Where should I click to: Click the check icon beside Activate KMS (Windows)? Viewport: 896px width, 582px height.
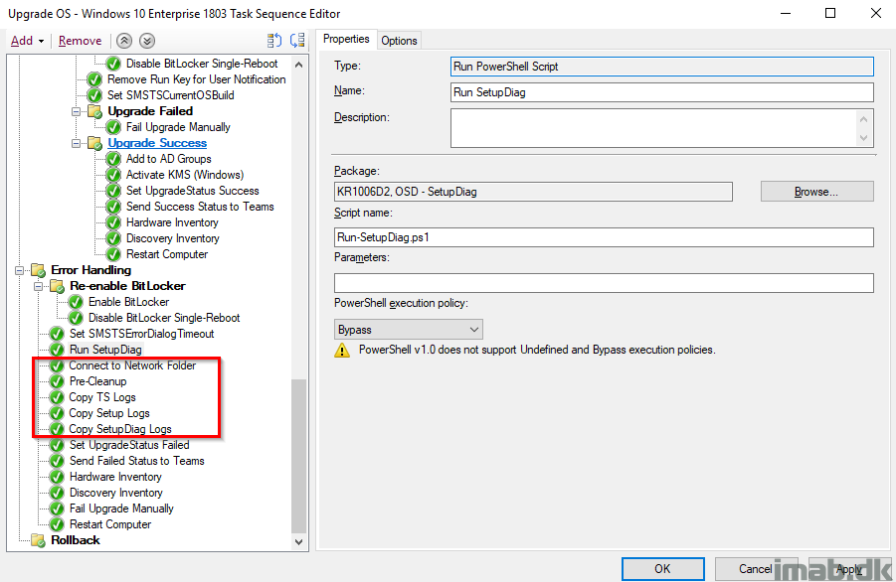tap(113, 175)
